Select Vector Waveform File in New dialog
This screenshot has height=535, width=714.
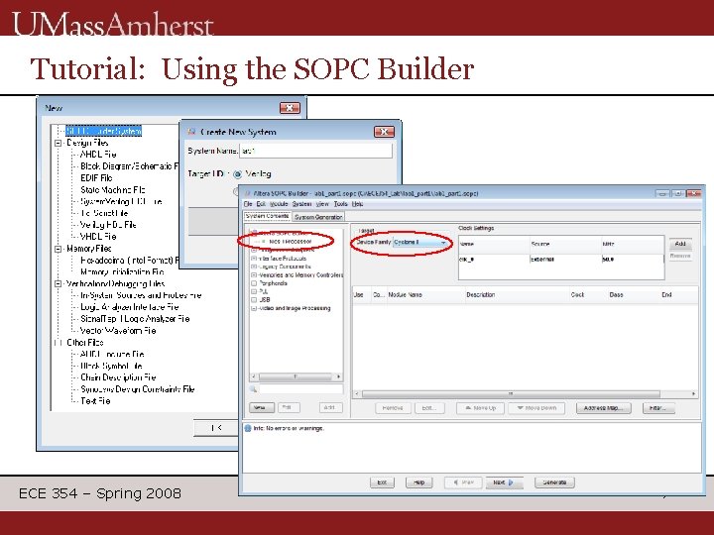pos(118,331)
